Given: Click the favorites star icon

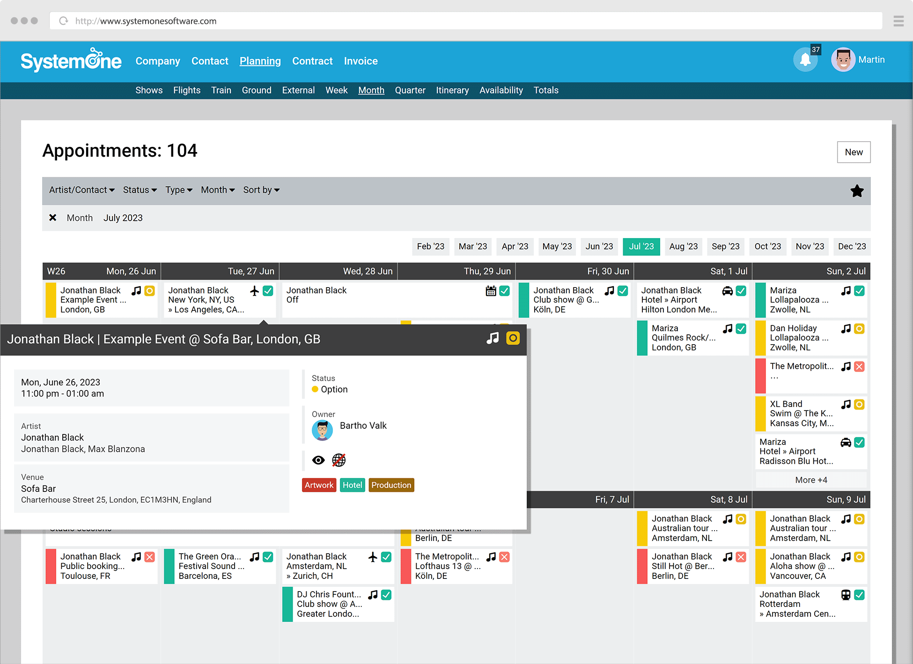Looking at the screenshot, I should (x=857, y=191).
